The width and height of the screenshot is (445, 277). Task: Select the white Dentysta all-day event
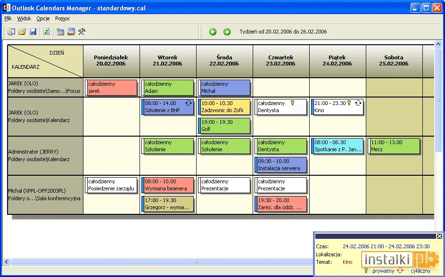[x=280, y=106]
